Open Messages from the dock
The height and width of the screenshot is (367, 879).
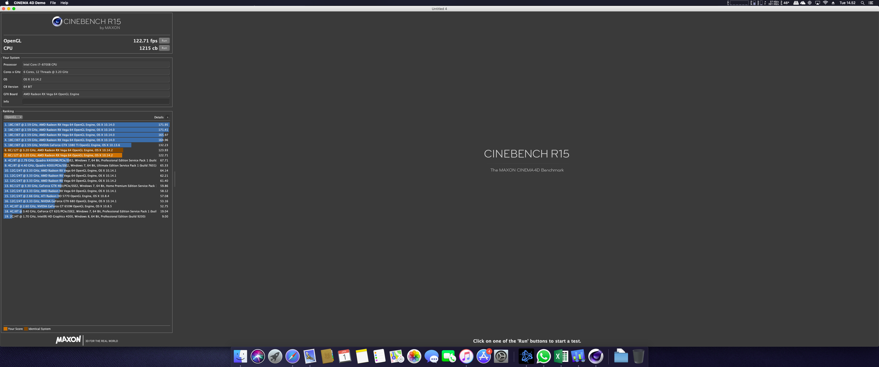(x=432, y=357)
